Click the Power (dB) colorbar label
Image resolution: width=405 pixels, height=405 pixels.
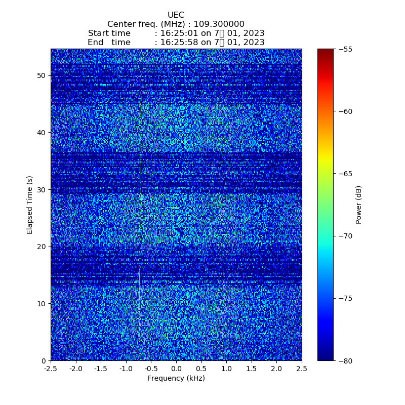(359, 205)
